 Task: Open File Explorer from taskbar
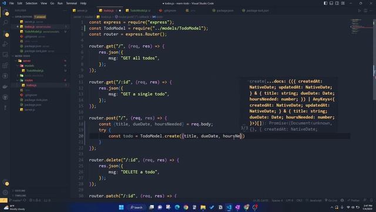[203, 207]
